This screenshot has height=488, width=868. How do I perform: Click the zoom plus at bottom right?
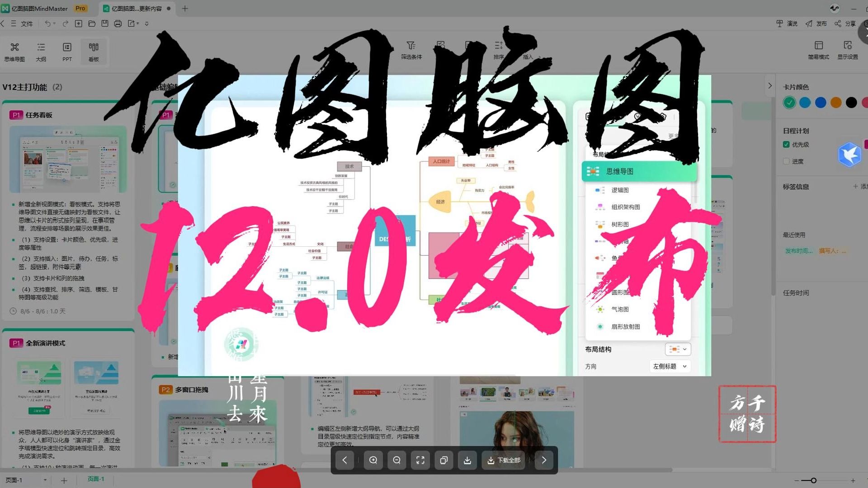[x=853, y=480]
